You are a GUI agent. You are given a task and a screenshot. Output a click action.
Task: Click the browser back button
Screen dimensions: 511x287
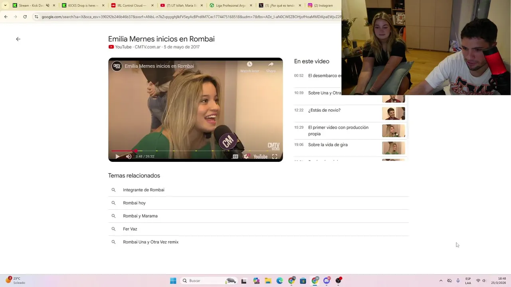click(6, 17)
